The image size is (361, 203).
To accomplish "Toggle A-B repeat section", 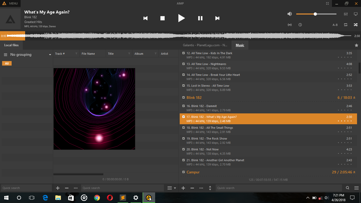I will pyautogui.click(x=335, y=25).
